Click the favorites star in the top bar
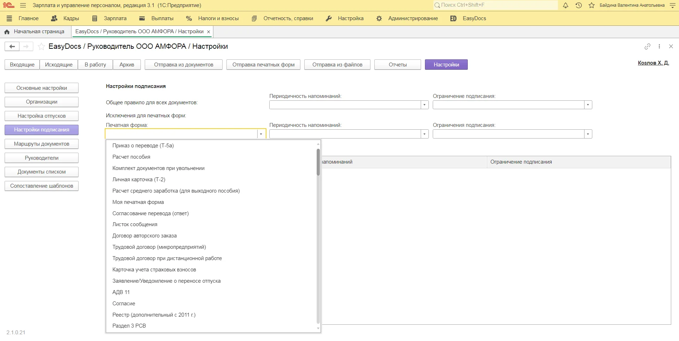This screenshot has width=679, height=341. pyautogui.click(x=592, y=5)
